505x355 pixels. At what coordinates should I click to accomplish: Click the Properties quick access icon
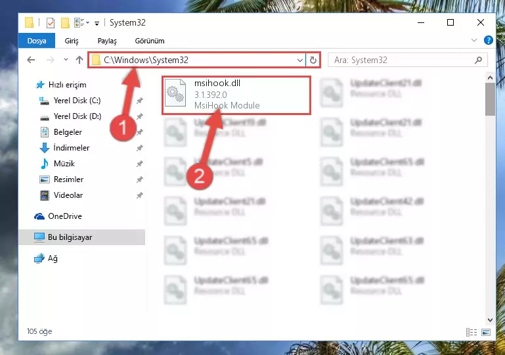(x=51, y=23)
